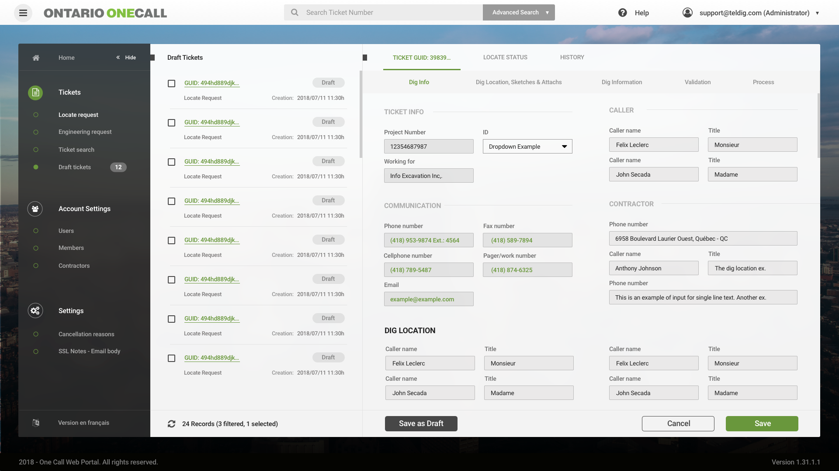Click the Home house icon
This screenshot has width=839, height=471.
pyautogui.click(x=36, y=58)
